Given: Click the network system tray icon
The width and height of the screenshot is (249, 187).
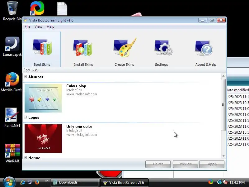Looking at the screenshot, I should [x=219, y=182].
